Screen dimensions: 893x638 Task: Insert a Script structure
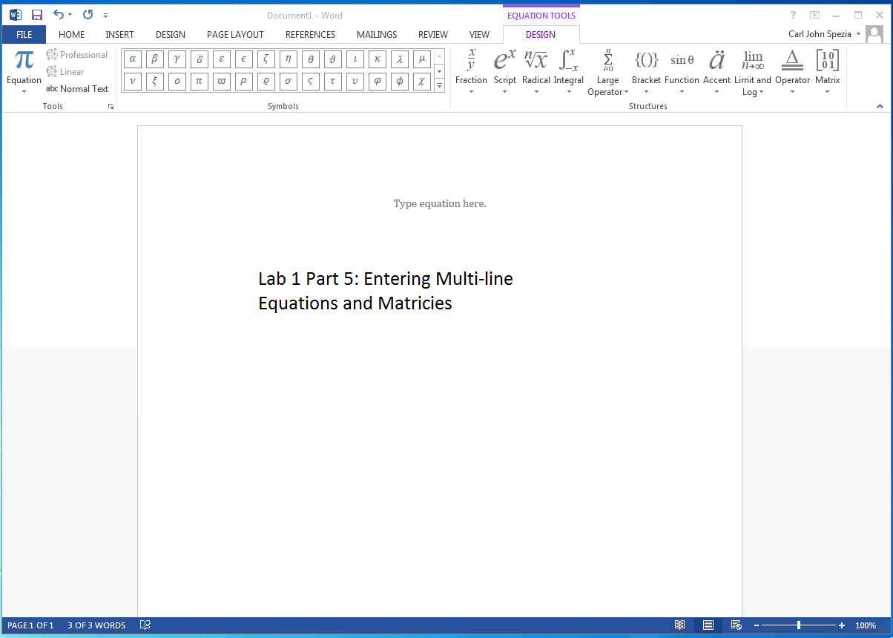click(504, 70)
